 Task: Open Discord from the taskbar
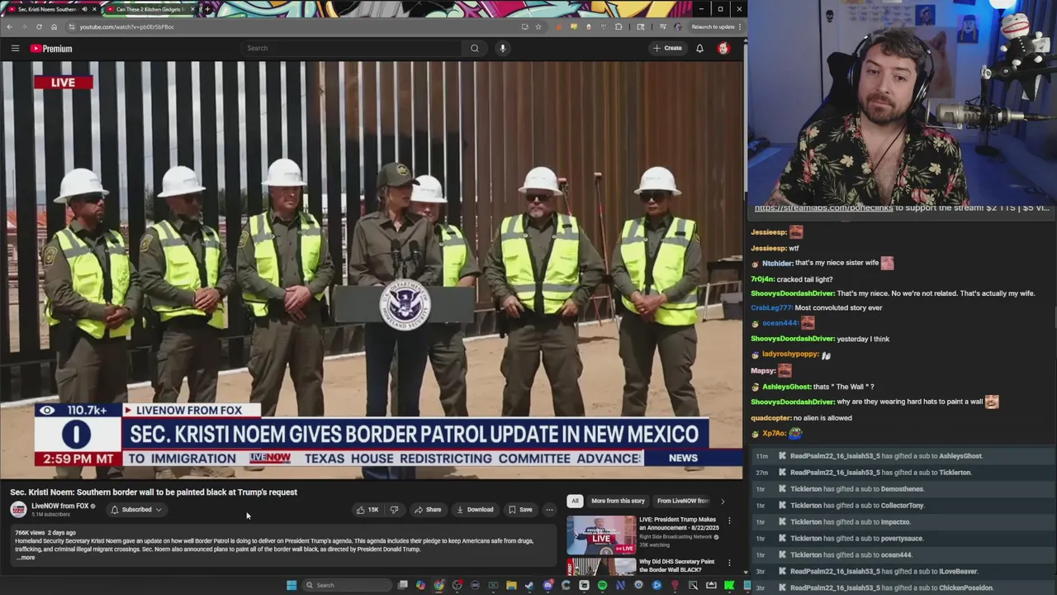coord(547,585)
